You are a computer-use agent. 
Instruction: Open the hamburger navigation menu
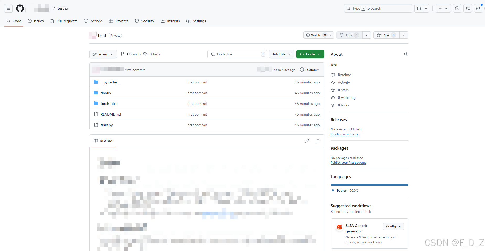(8, 8)
